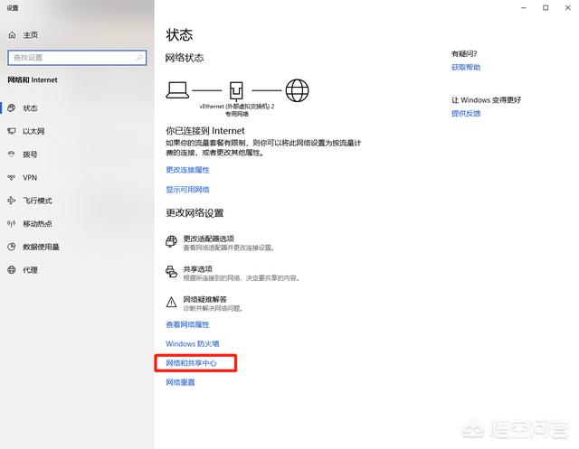Maximize the 设置 window
This screenshot has height=449, width=579.
(x=546, y=8)
